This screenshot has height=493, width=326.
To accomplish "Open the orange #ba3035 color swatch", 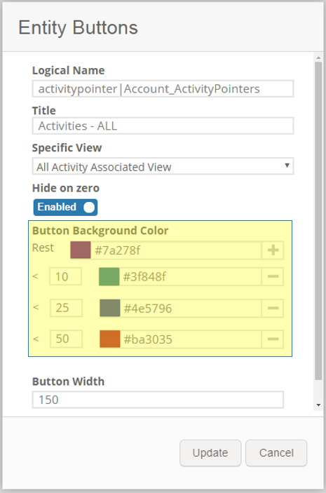I will coord(109,339).
